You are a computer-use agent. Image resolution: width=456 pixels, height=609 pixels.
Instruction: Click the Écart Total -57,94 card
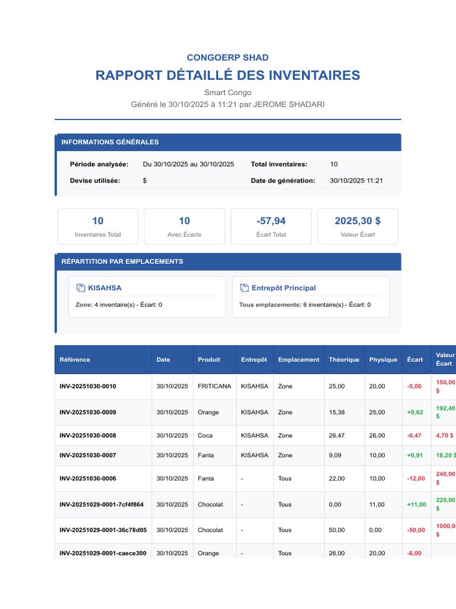click(271, 227)
